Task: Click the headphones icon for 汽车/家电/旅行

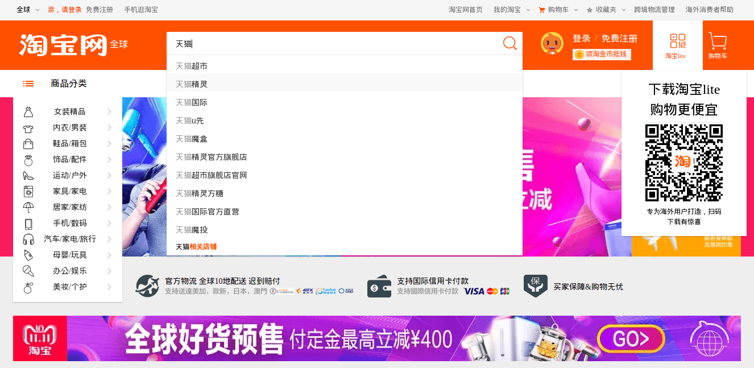Action: (x=28, y=239)
